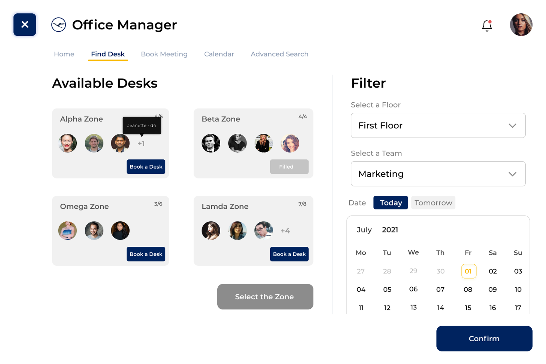Image resolution: width=546 pixels, height=364 pixels.
Task: Pick July 15 in the calendar
Action: coord(468,308)
